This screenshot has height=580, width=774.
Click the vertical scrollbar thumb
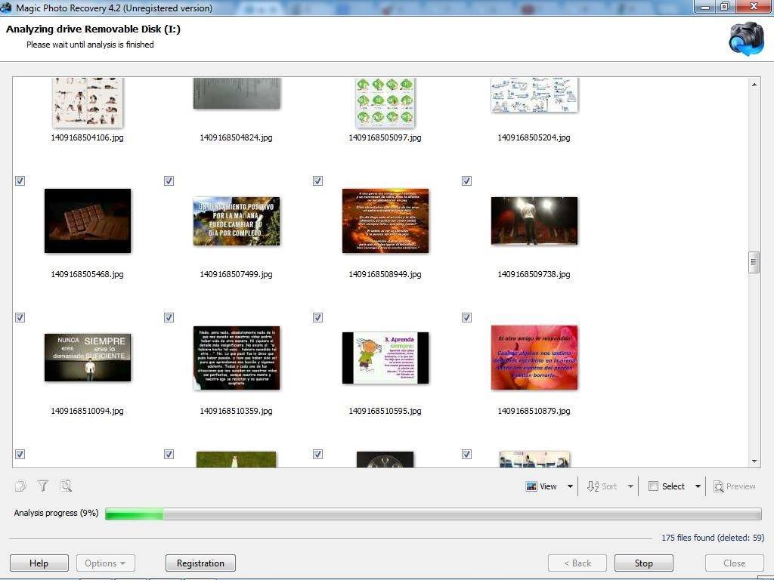(x=754, y=262)
